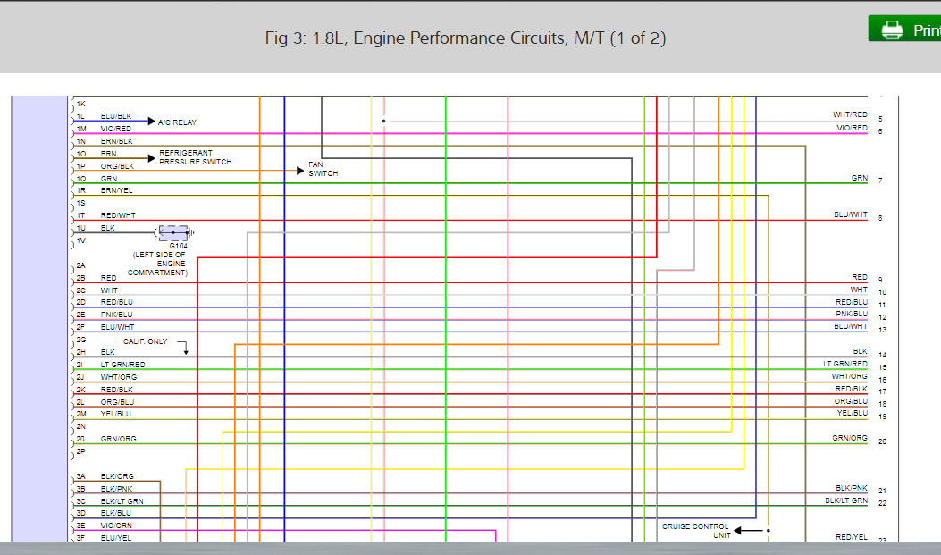Click the 'RED' label beside number 9

(860, 277)
